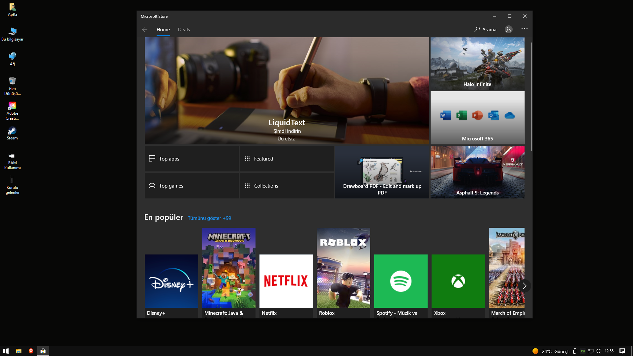Viewport: 633px width, 356px height.
Task: Open the three-dot more options menu
Action: point(525,29)
